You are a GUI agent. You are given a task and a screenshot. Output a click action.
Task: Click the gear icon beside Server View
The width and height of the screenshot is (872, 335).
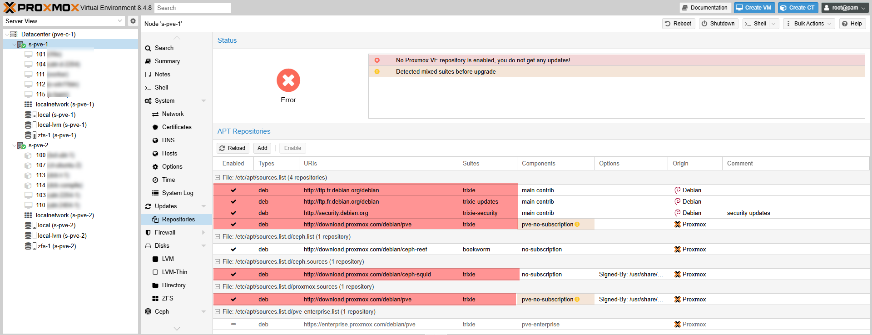[x=133, y=21]
